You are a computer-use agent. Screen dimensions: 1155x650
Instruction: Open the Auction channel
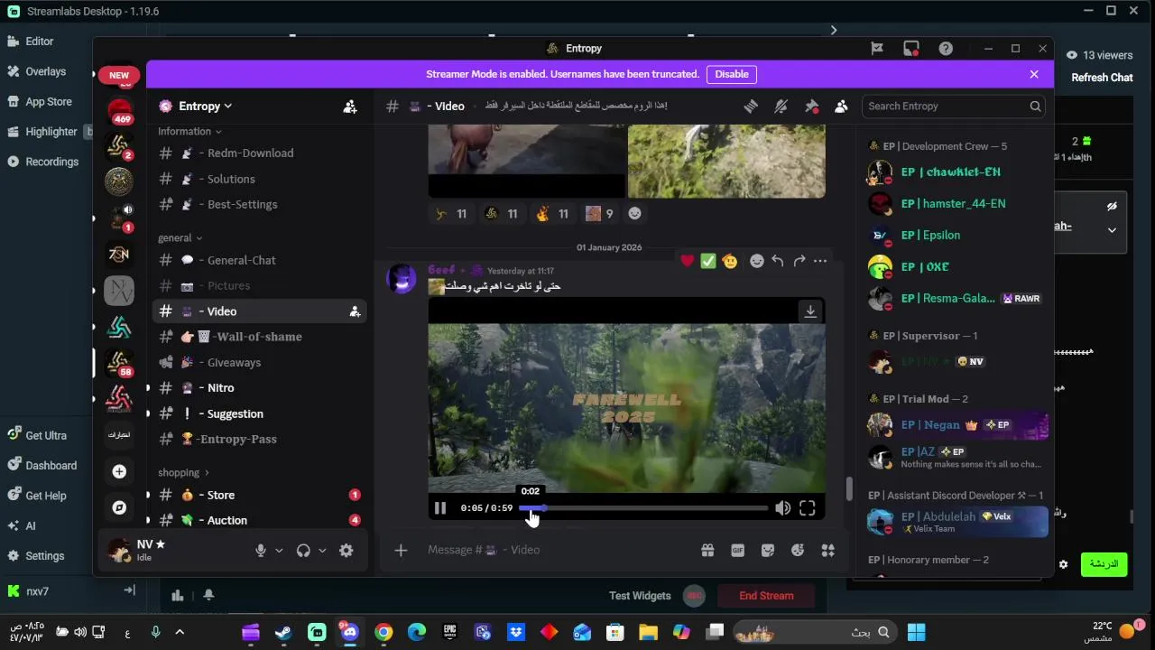258,520
